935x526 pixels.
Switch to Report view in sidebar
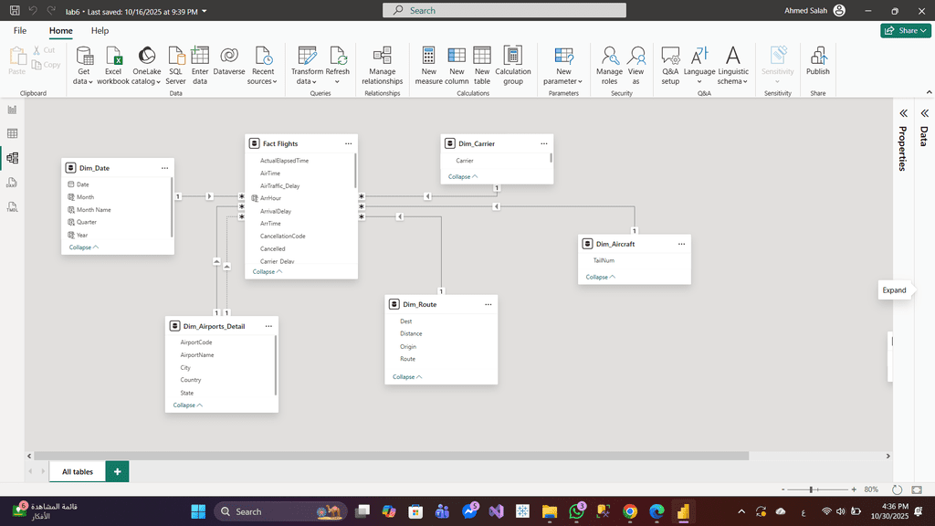[13, 110]
